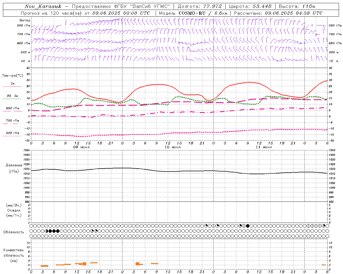
Task: Click the black pressure curve line
Action: (179, 171)
